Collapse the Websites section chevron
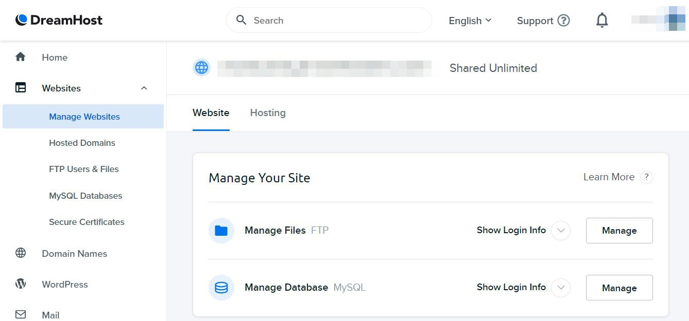Viewport: 689px width, 321px height. click(x=144, y=88)
